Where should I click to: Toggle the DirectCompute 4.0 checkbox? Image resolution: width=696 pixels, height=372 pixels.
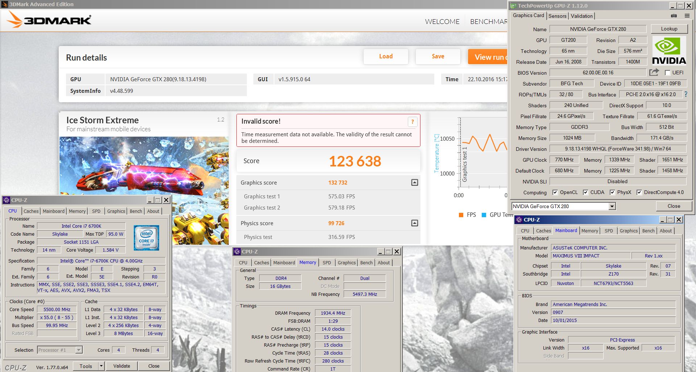point(639,192)
